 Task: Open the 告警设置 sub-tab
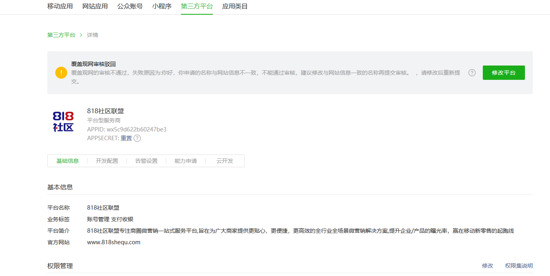pos(146,161)
